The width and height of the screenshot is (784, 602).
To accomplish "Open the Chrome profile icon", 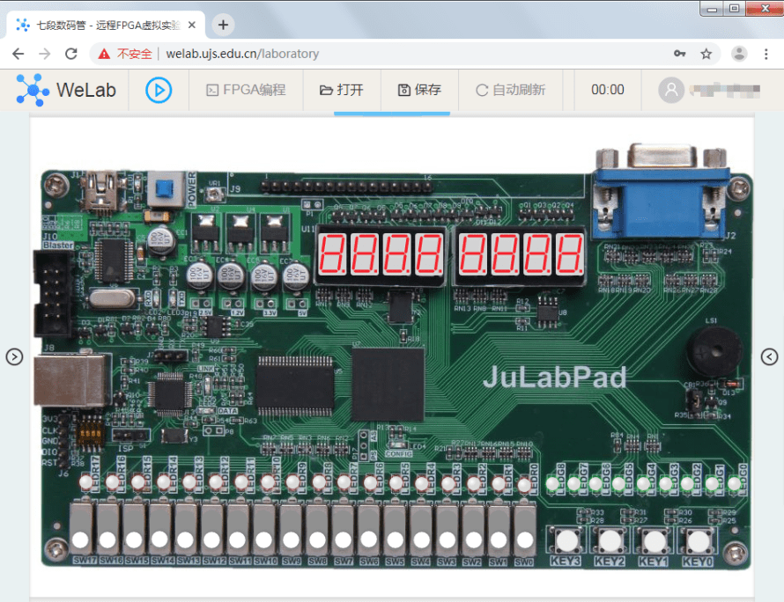I will click(x=739, y=54).
